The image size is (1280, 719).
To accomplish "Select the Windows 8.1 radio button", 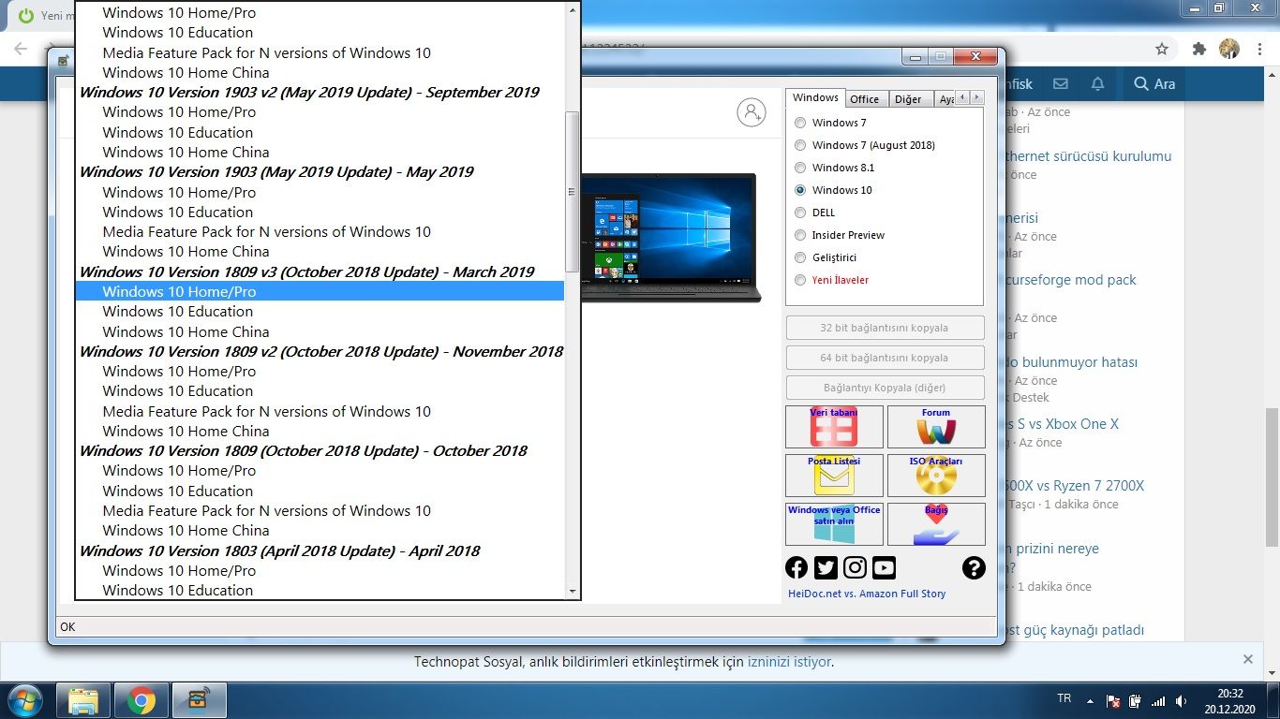I will point(800,168).
